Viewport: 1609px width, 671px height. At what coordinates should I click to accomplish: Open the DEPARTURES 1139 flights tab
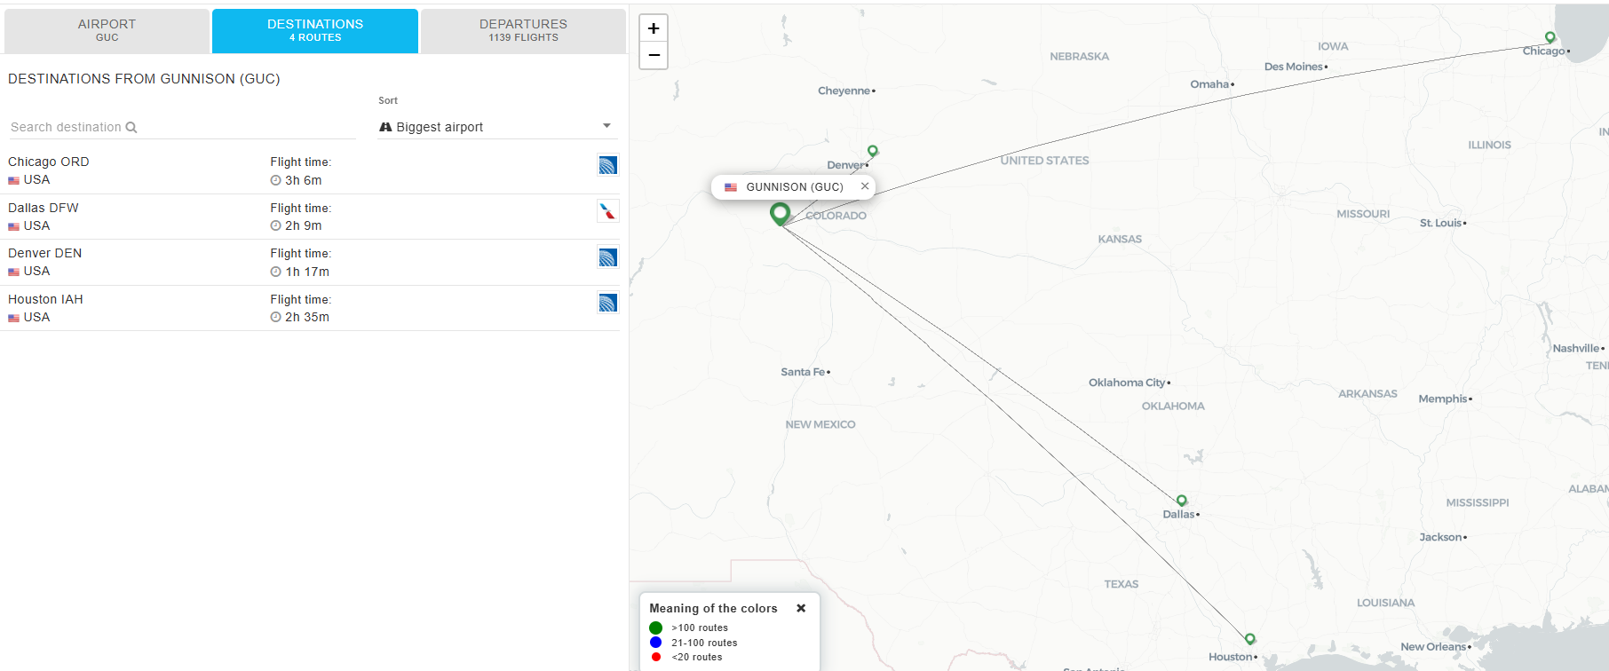pos(523,30)
